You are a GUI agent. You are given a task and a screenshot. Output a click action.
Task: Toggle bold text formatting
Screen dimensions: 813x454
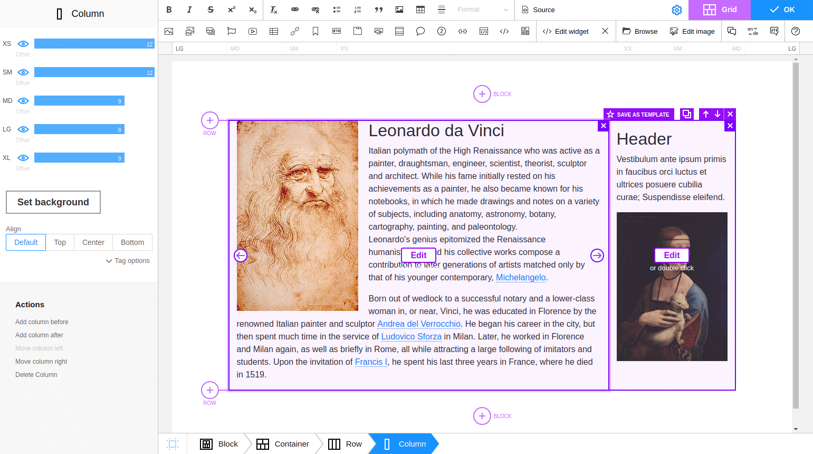(169, 10)
